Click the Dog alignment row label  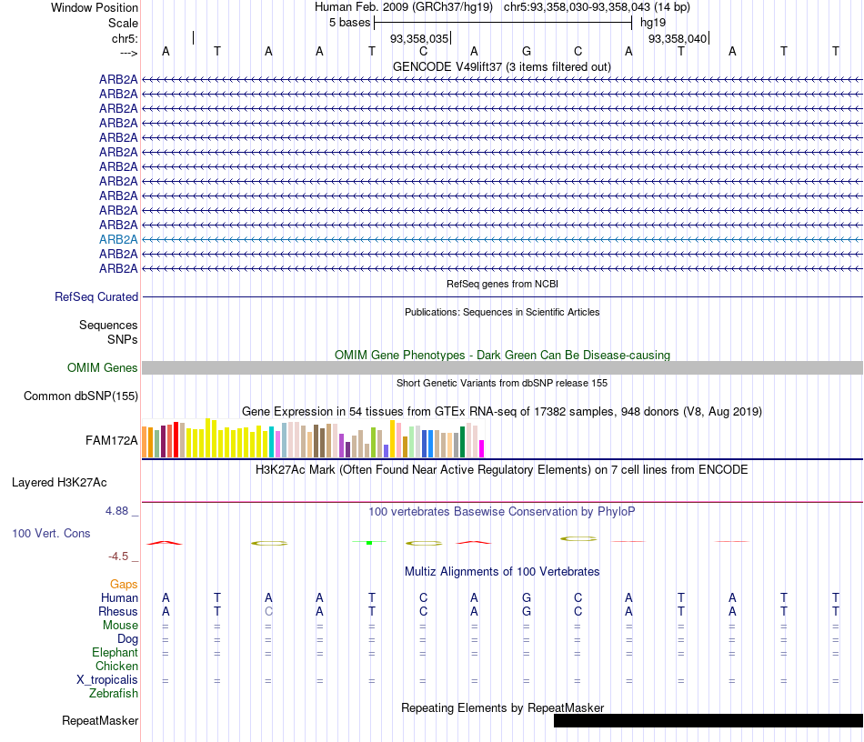pos(127,639)
